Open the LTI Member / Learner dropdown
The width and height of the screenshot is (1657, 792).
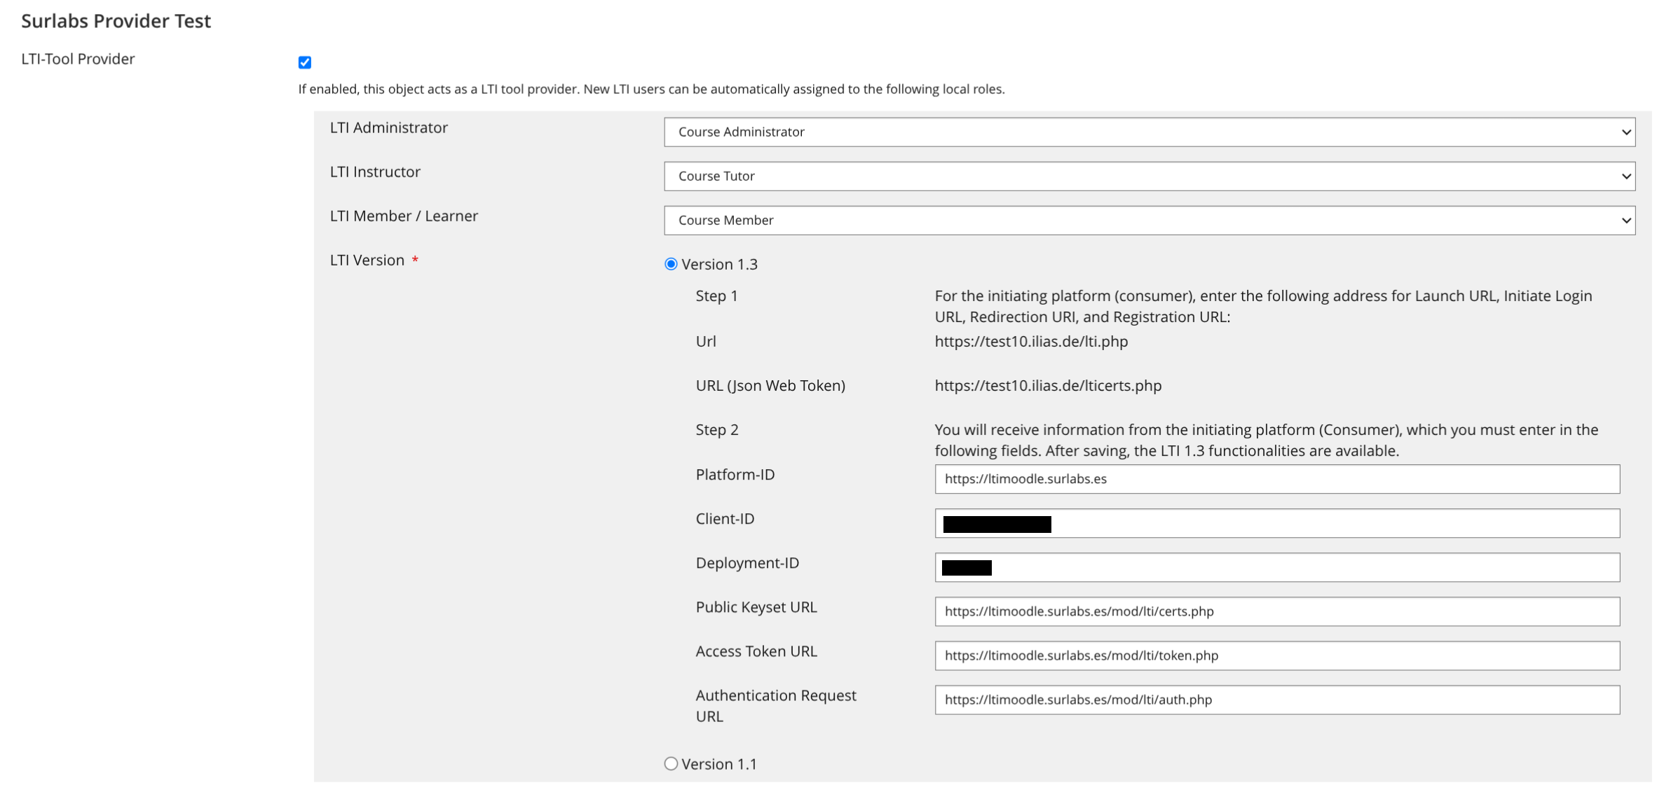point(1150,220)
